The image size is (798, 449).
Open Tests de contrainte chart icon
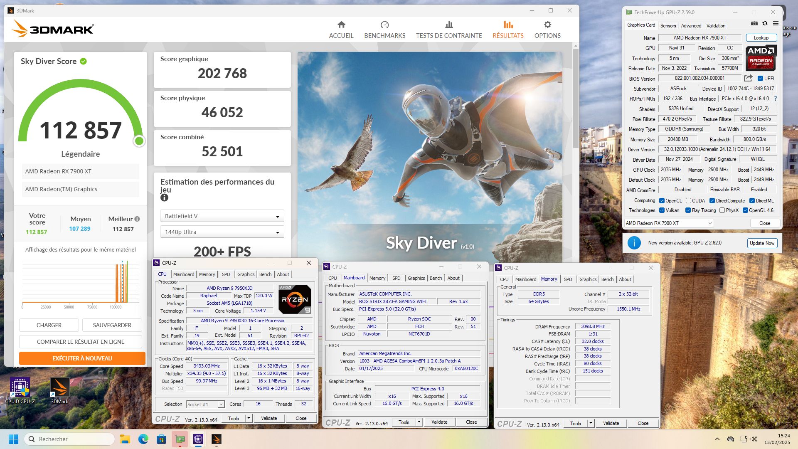coord(449,25)
